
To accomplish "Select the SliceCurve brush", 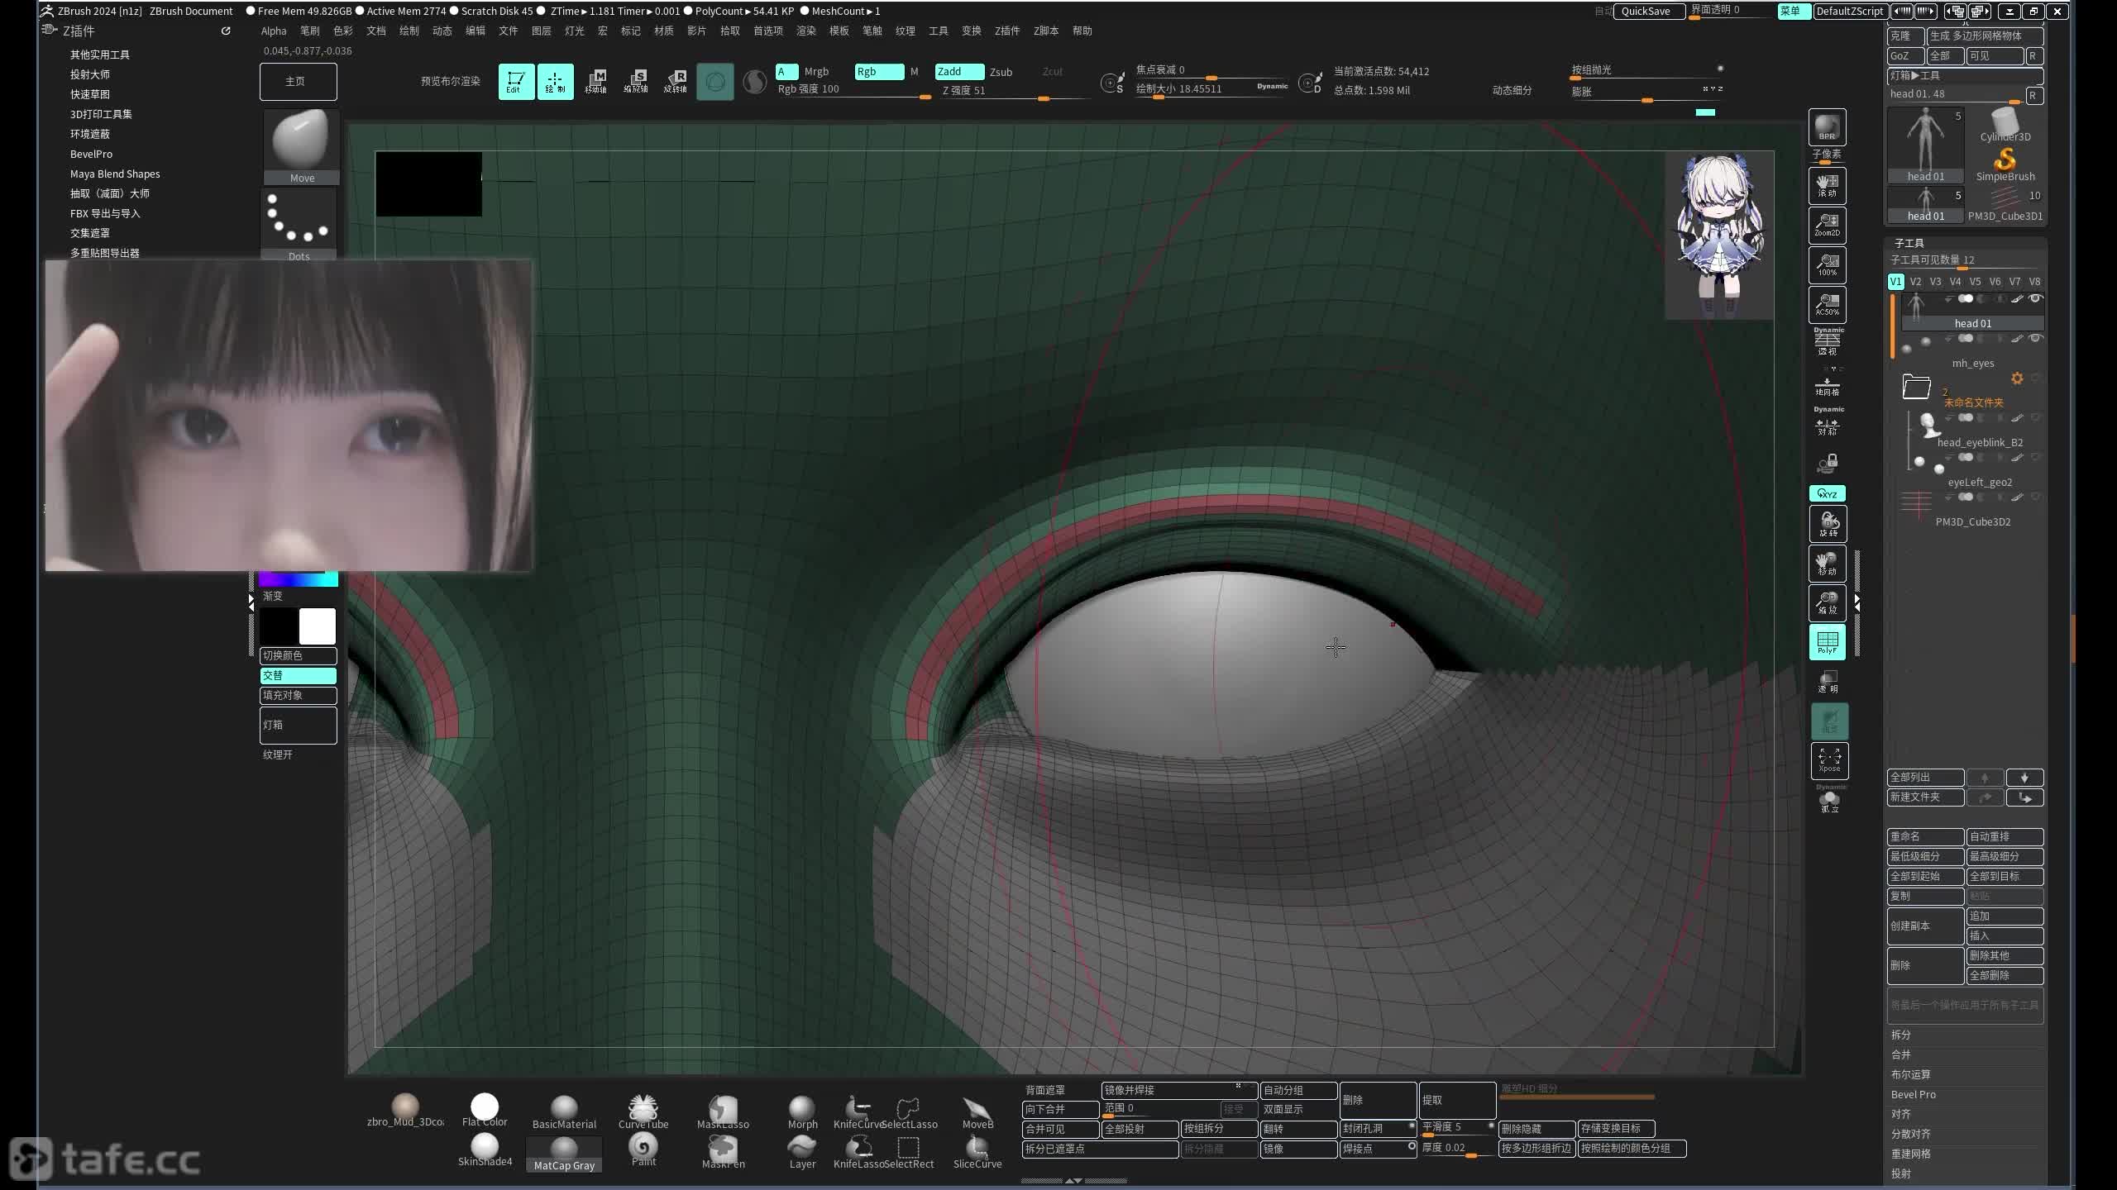I will (x=977, y=1151).
